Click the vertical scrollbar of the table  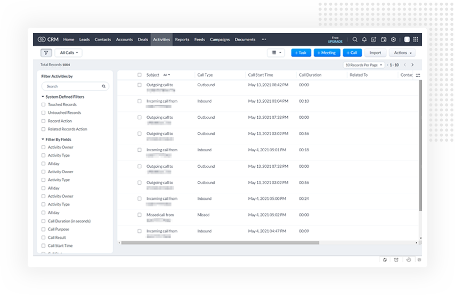(420, 145)
